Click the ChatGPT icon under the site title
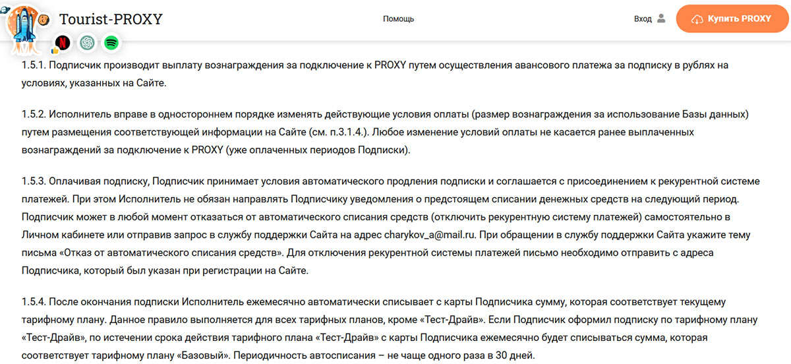This screenshot has height=364, width=791. click(x=87, y=43)
